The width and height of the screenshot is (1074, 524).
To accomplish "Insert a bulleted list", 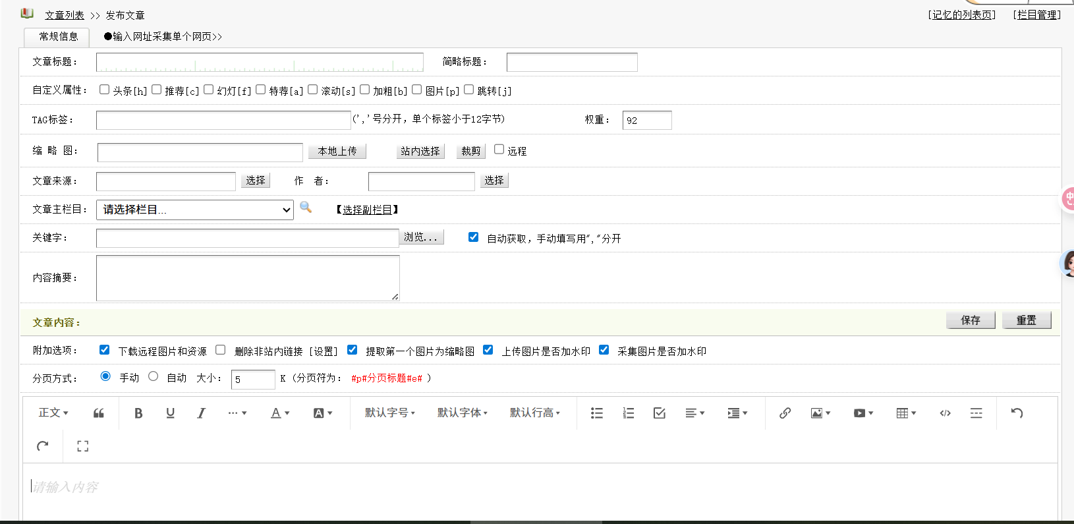I will pyautogui.click(x=597, y=413).
